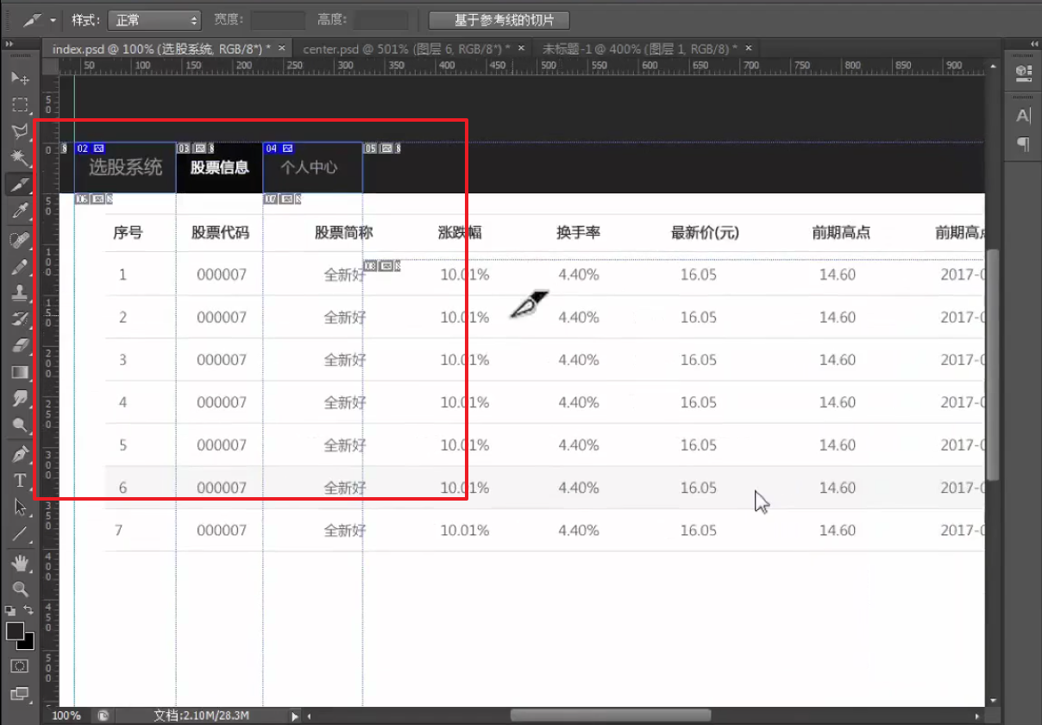Image resolution: width=1042 pixels, height=725 pixels.
Task: Select the Clone Stamp tool
Action: tap(20, 293)
